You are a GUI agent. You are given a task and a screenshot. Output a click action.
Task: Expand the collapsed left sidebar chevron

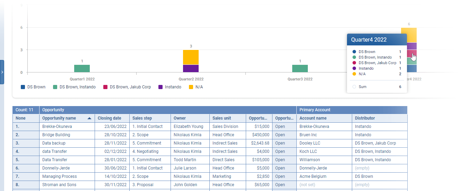pyautogui.click(x=2, y=72)
